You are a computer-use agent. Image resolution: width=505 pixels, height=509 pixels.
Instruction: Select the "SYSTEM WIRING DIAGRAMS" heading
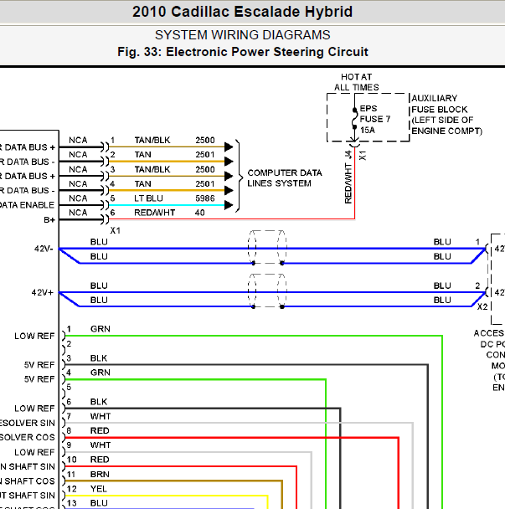click(242, 35)
